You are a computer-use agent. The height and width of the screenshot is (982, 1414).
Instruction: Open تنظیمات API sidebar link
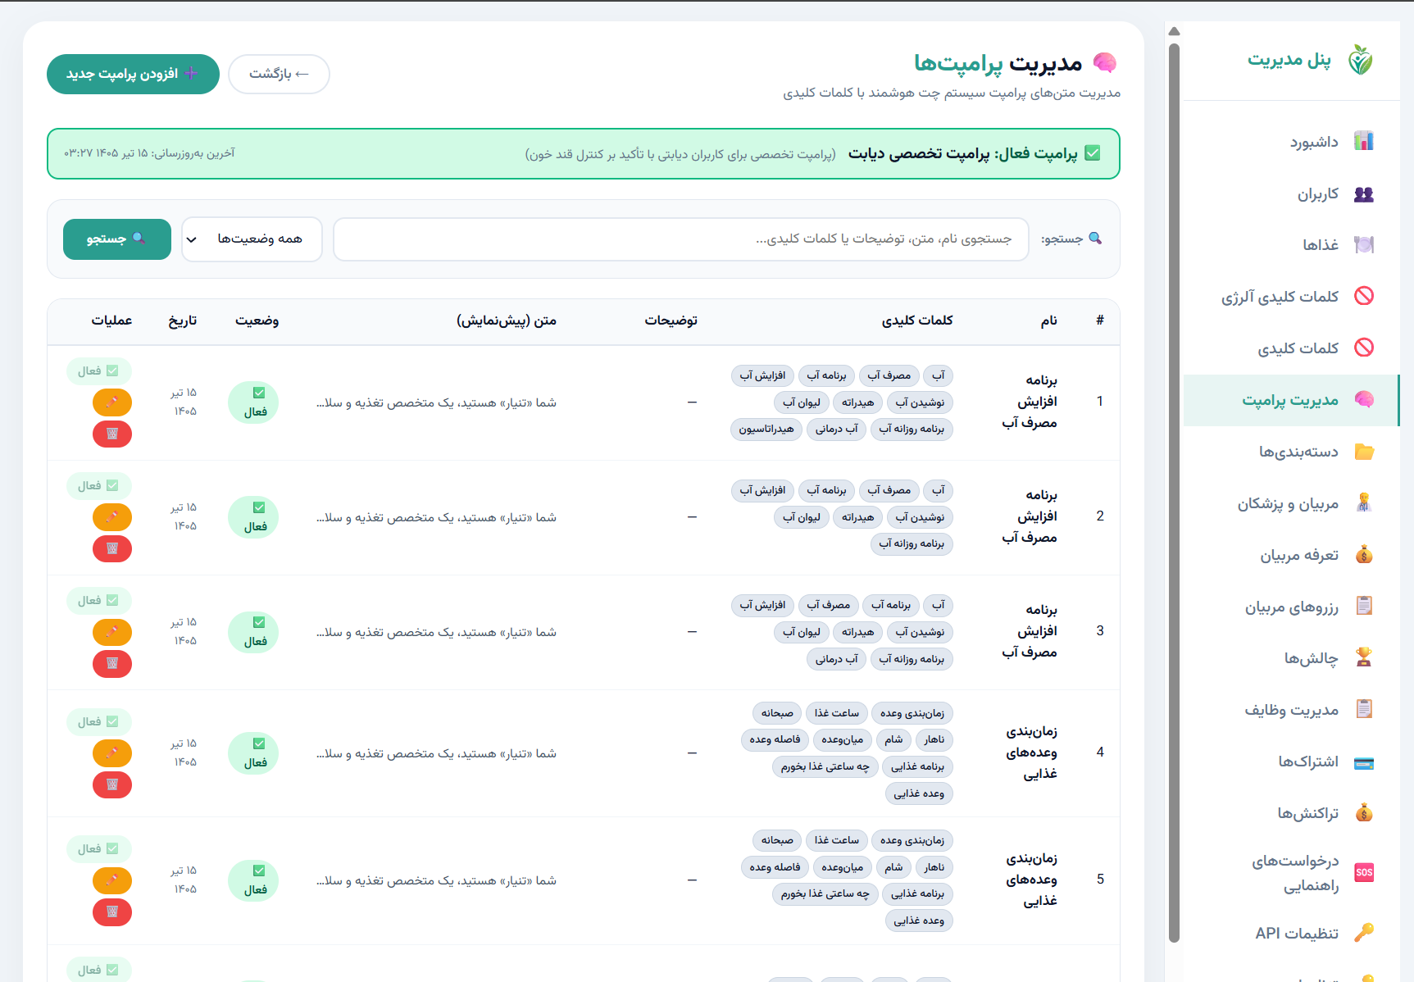tap(1291, 933)
